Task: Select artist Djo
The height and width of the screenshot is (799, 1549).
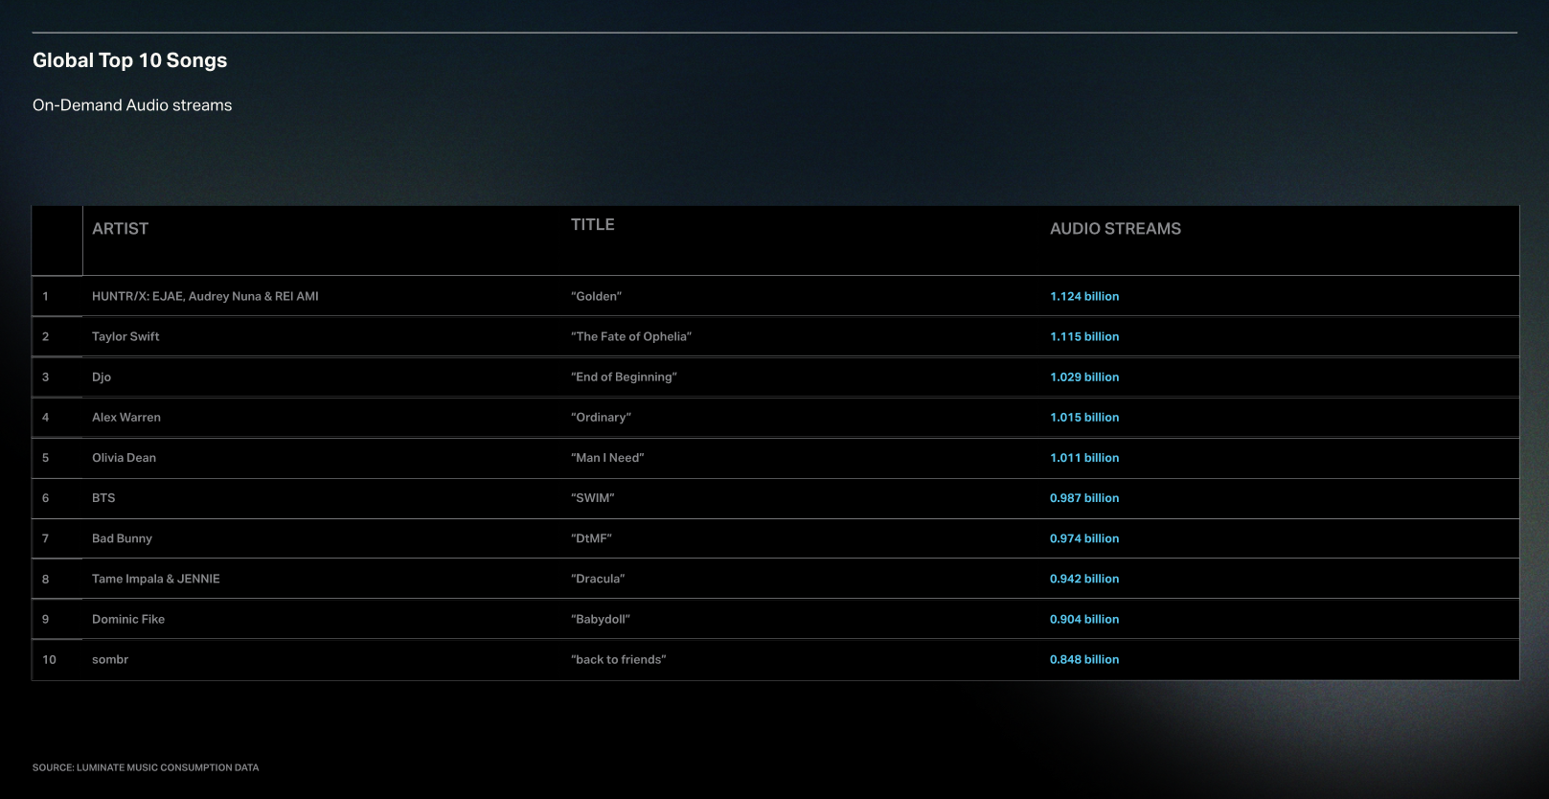Action: point(102,377)
